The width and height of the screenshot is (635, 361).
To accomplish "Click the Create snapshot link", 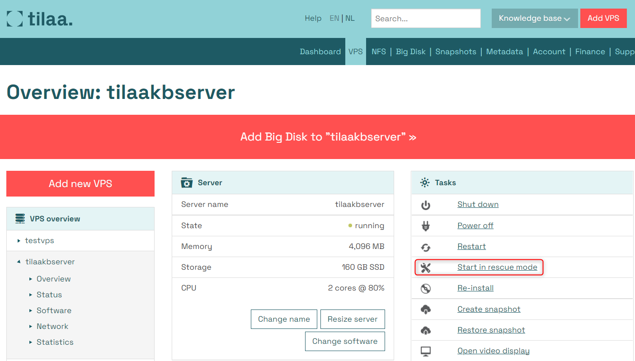I will [x=489, y=309].
